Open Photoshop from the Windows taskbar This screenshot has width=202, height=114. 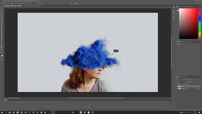pos(53,112)
